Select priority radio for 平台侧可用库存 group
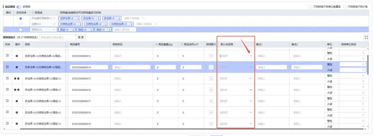 [x=21, y=18]
